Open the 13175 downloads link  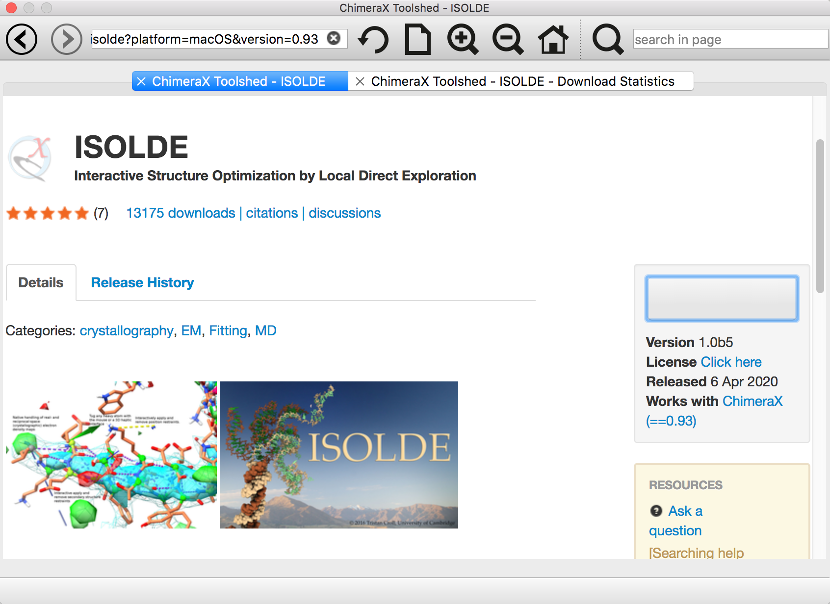click(181, 213)
